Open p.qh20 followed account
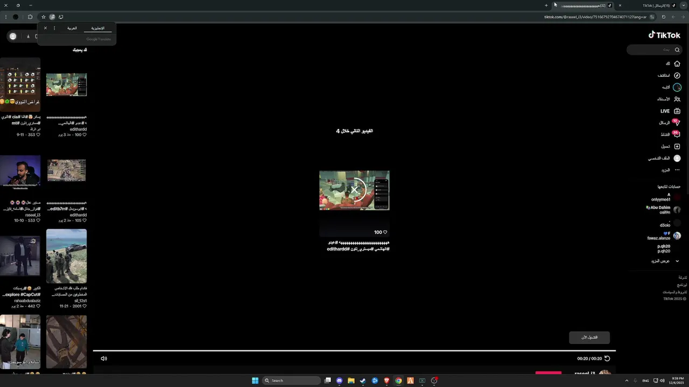Image resolution: width=689 pixels, height=387 pixels. pyautogui.click(x=664, y=248)
